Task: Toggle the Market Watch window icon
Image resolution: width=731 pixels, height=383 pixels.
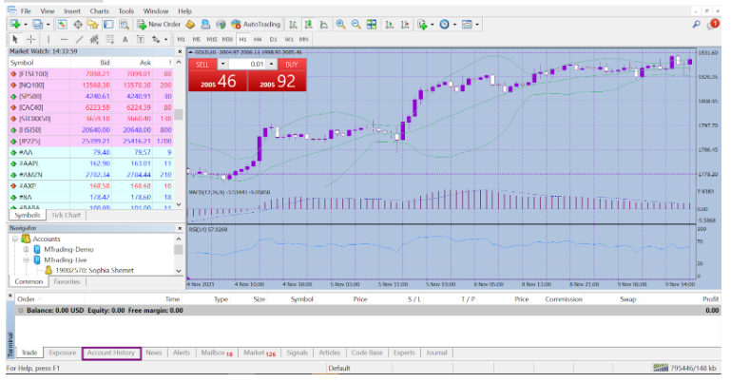Action: click(62, 24)
